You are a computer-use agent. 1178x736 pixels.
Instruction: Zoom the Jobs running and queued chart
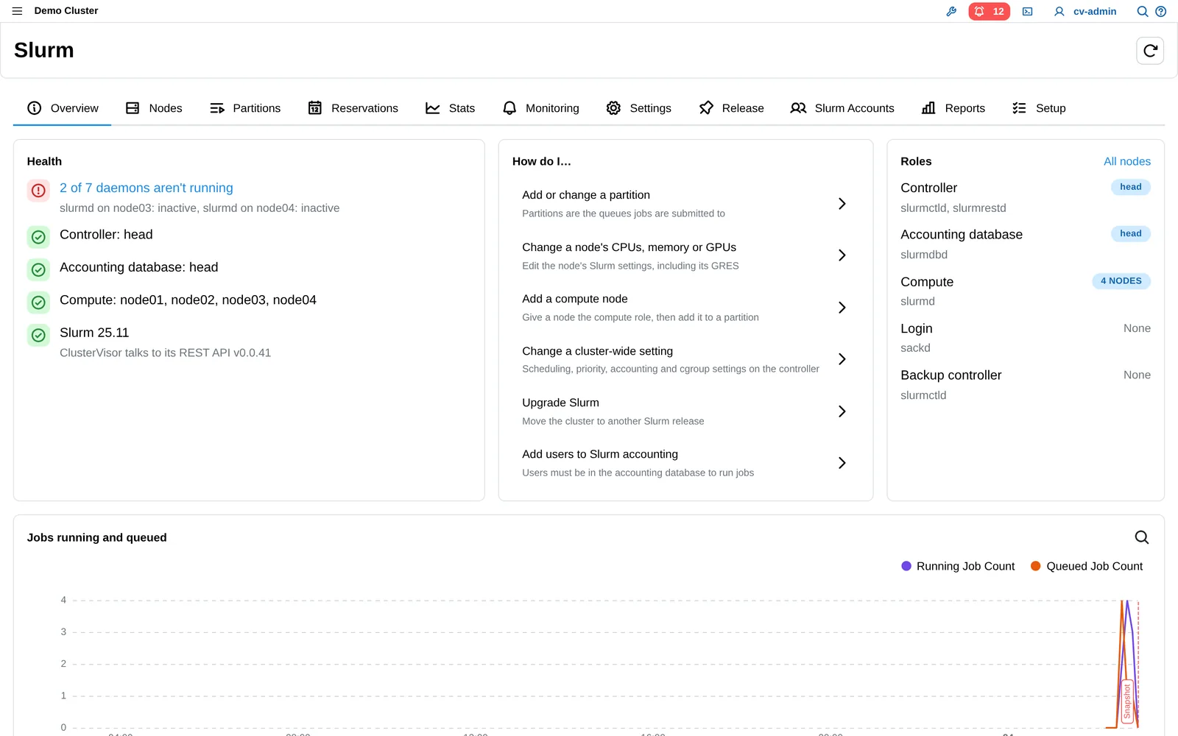coord(1141,537)
